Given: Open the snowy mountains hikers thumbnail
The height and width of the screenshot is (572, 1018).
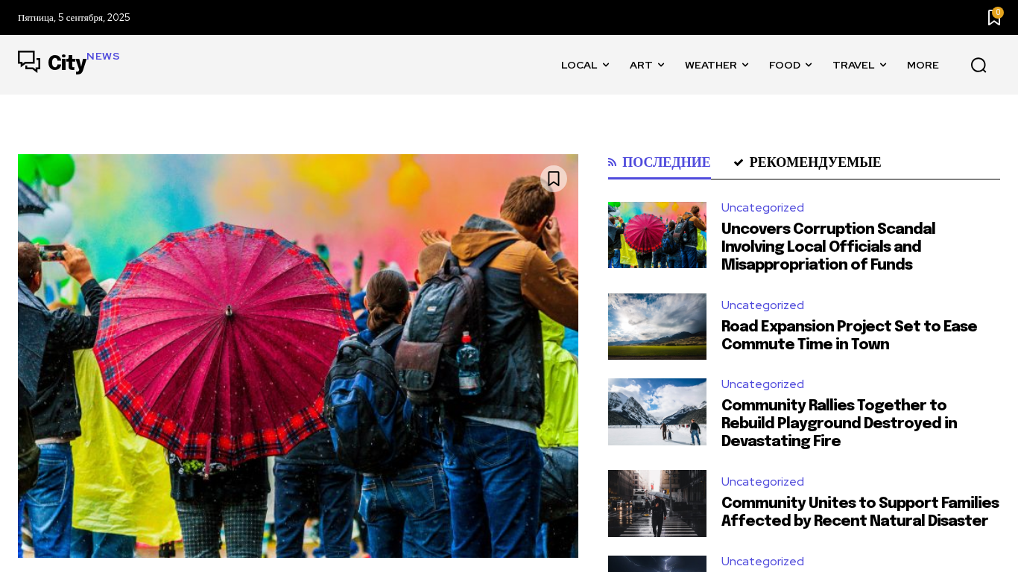Looking at the screenshot, I should click(x=657, y=412).
